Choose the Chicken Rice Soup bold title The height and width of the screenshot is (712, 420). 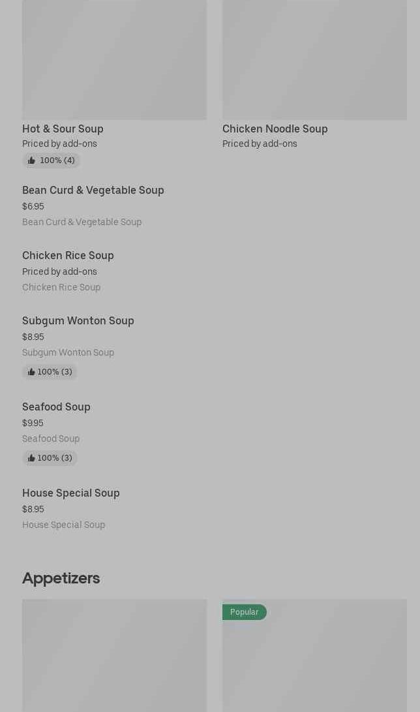tap(68, 255)
